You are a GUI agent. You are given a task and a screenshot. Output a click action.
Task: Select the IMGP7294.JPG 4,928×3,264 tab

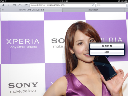point(32,10)
